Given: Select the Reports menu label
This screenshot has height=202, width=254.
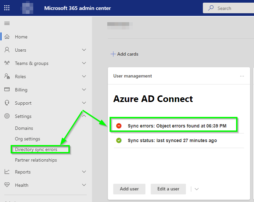Looking at the screenshot, I should click(23, 172).
